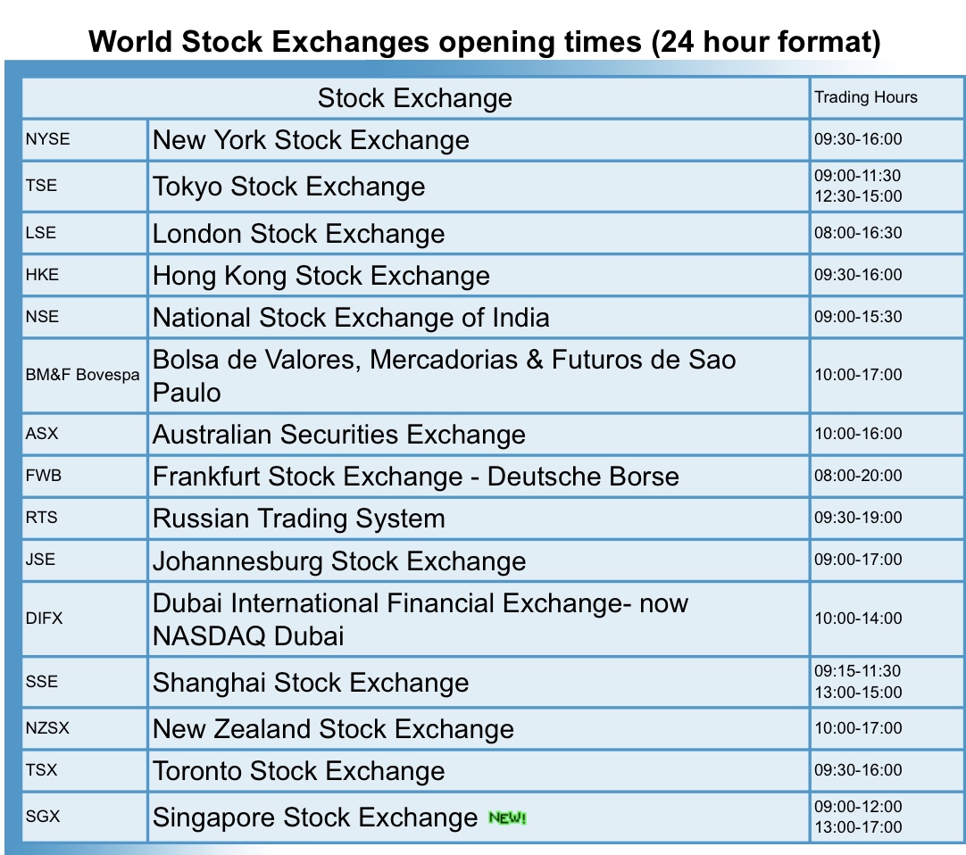Click National Stock Exchange of India

pyautogui.click(x=351, y=317)
